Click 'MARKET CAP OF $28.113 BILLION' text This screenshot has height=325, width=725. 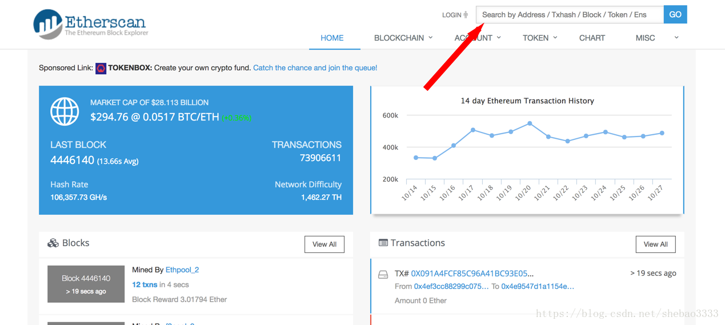[149, 102]
